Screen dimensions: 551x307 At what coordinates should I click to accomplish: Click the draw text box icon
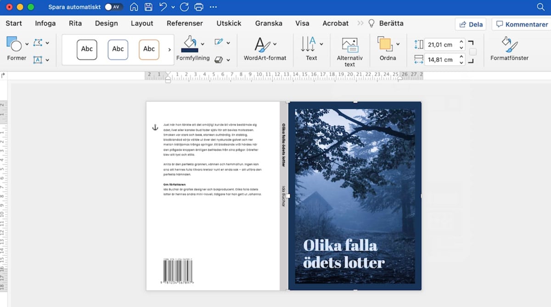click(x=38, y=60)
